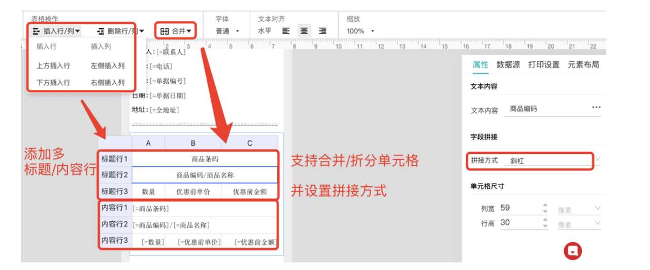Open the zoom dropdown showing 100%
The image size is (650, 270).
click(x=361, y=31)
